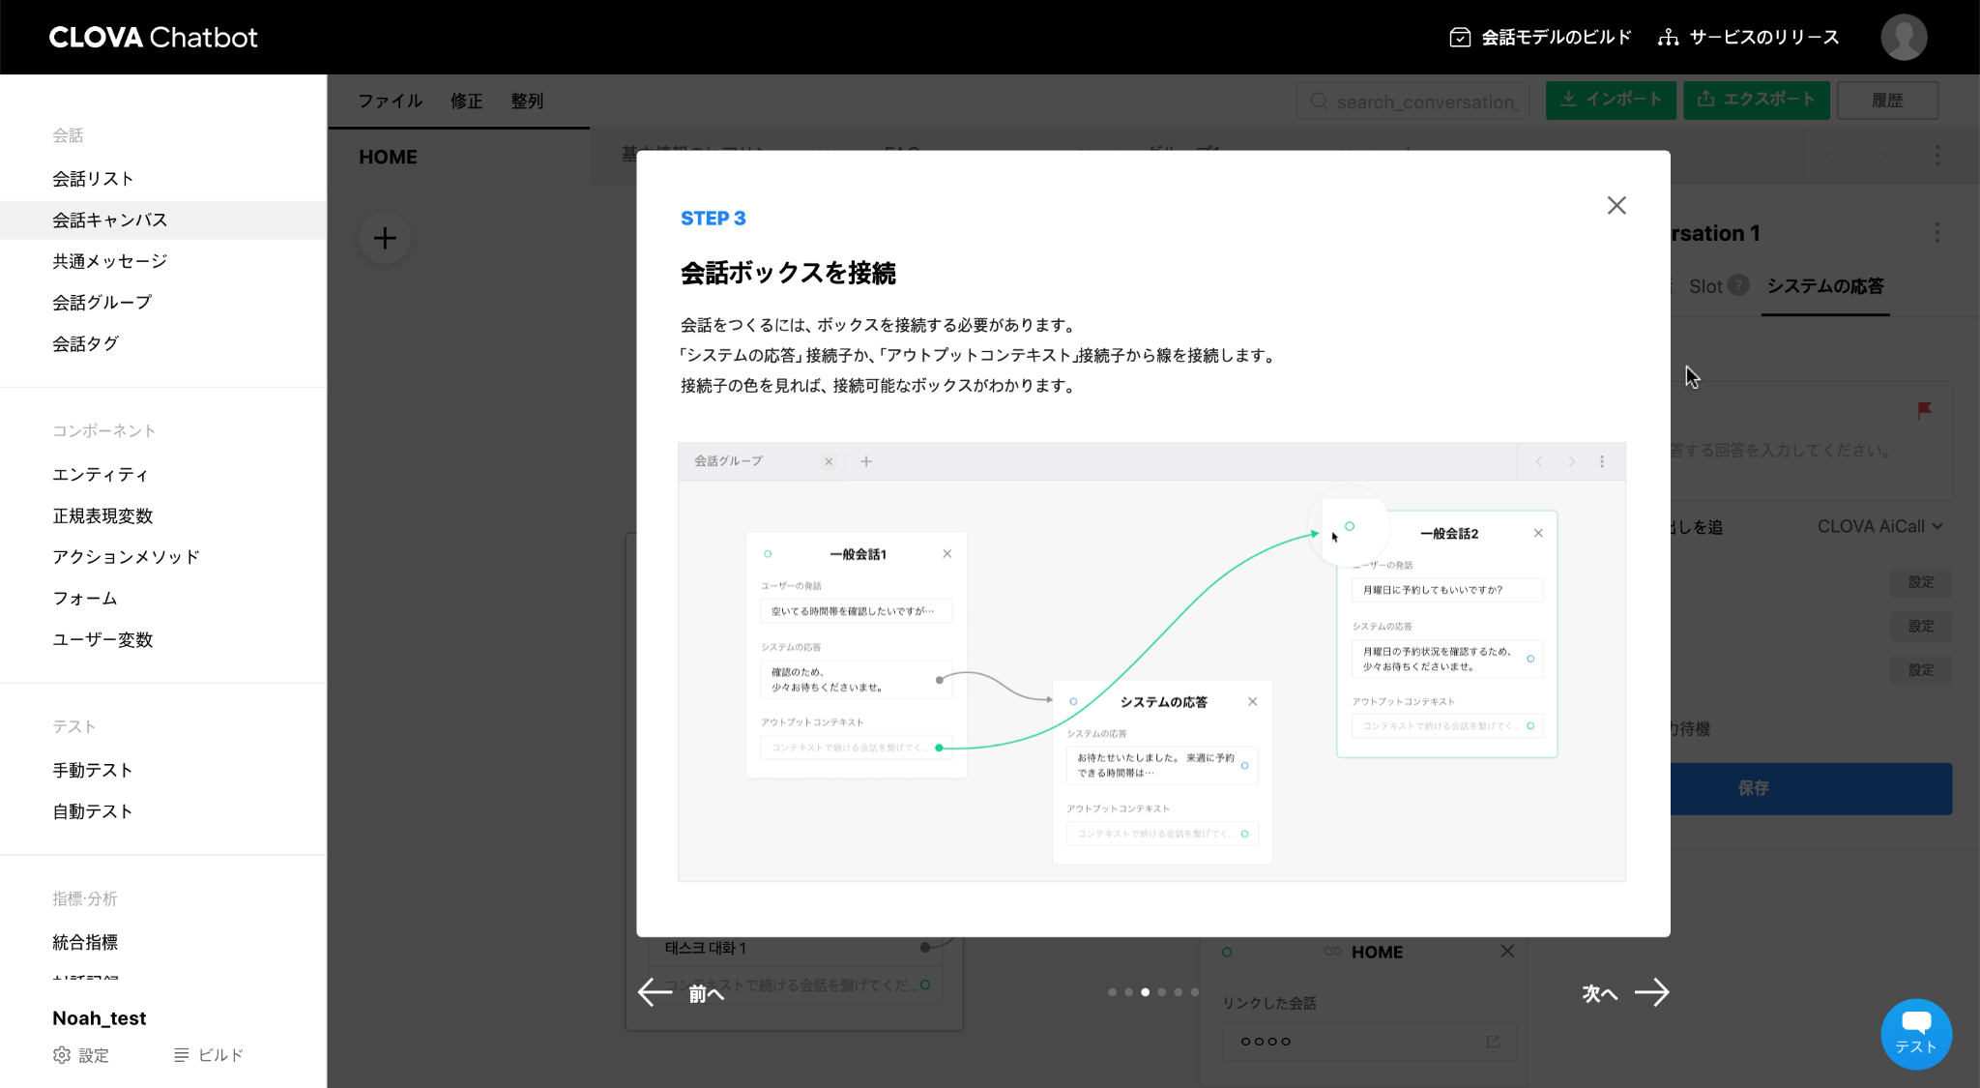Open 会話リスト in sidebar
Viewport: 1980px width, 1088px height.
(93, 179)
